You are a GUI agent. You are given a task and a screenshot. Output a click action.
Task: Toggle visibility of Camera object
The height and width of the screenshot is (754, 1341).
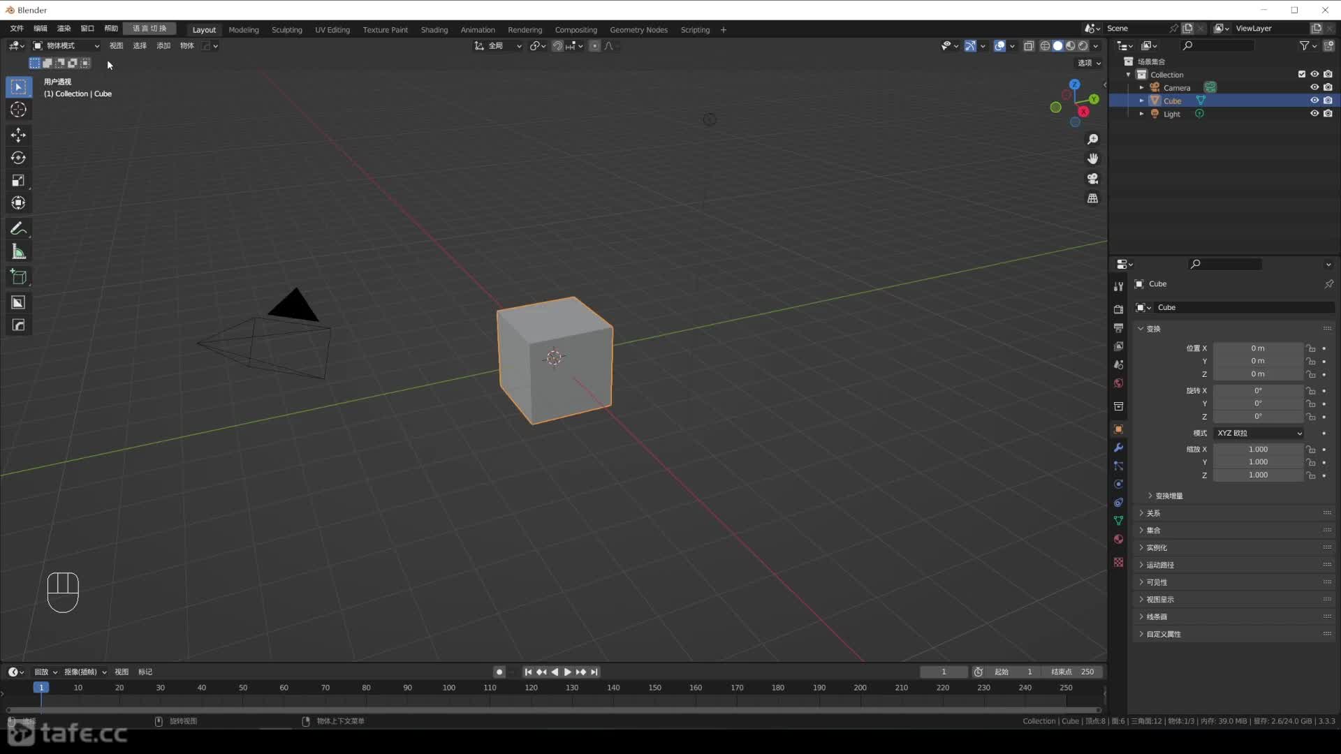(x=1314, y=87)
